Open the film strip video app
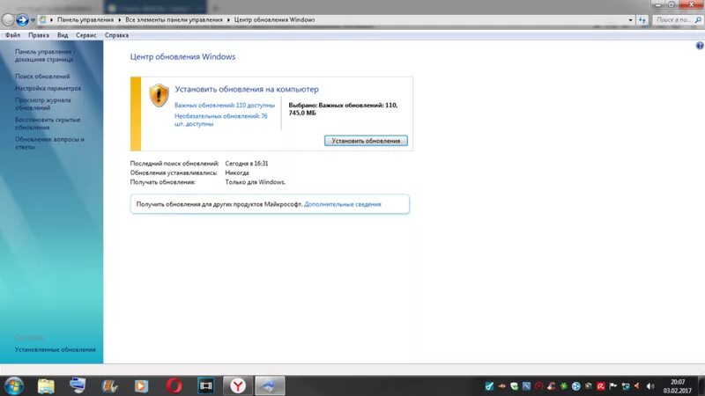The height and width of the screenshot is (396, 705). click(206, 385)
